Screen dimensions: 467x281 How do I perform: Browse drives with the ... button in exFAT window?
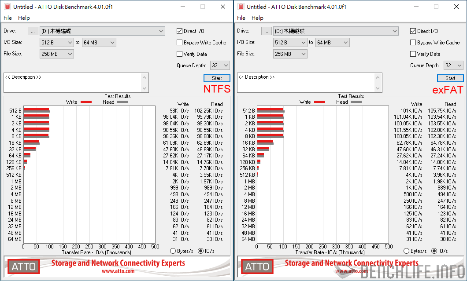pyautogui.click(x=267, y=31)
